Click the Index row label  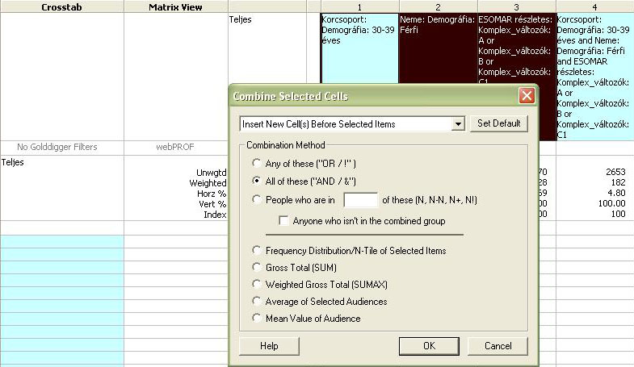[x=215, y=215]
